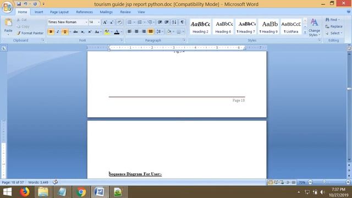
Task: Apply Heading 6 style
Action: pyautogui.click(x=223, y=27)
